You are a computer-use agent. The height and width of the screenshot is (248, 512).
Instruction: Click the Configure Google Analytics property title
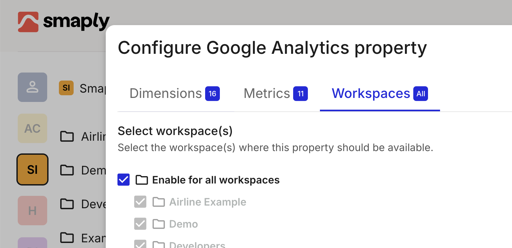click(x=272, y=48)
